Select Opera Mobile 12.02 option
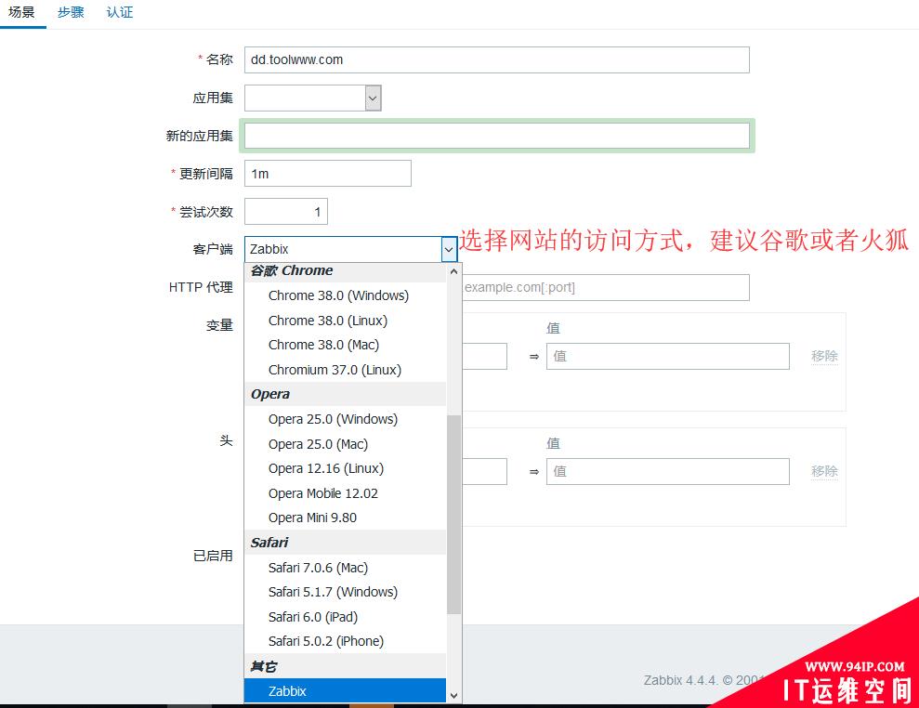The image size is (919, 708). click(x=345, y=493)
